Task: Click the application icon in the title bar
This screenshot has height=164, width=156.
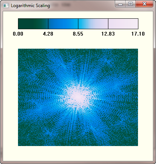Action: coord(6,6)
